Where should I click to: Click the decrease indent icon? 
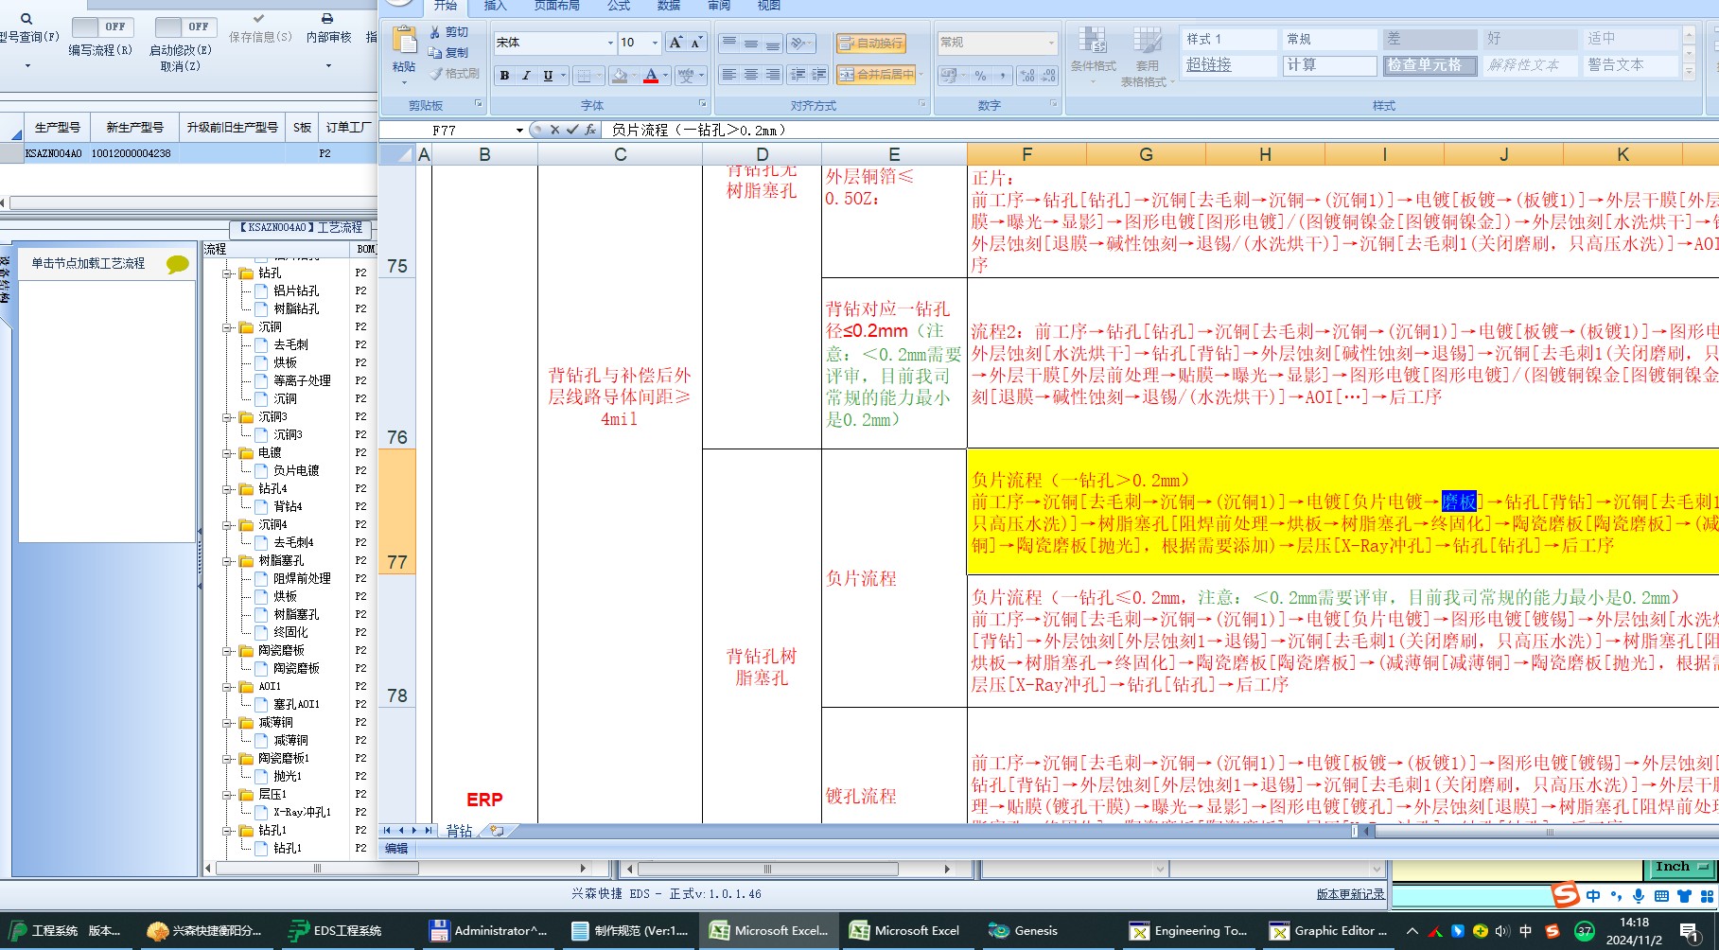(x=798, y=75)
